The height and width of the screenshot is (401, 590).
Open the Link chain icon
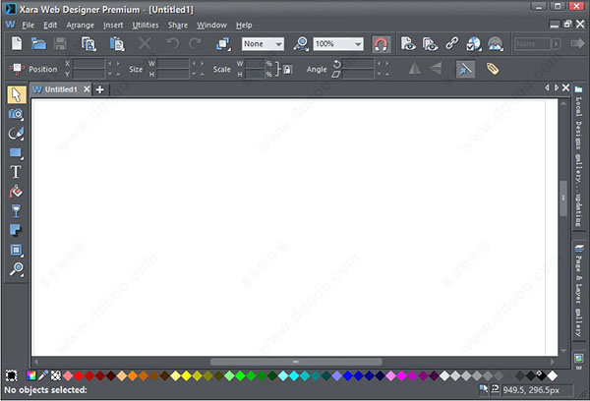pyautogui.click(x=452, y=43)
